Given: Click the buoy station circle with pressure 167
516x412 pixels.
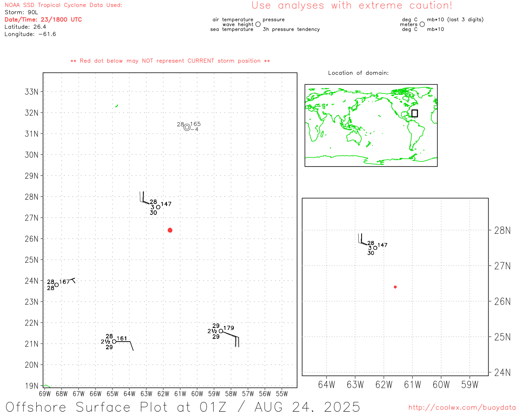Looking at the screenshot, I should [x=56, y=285].
